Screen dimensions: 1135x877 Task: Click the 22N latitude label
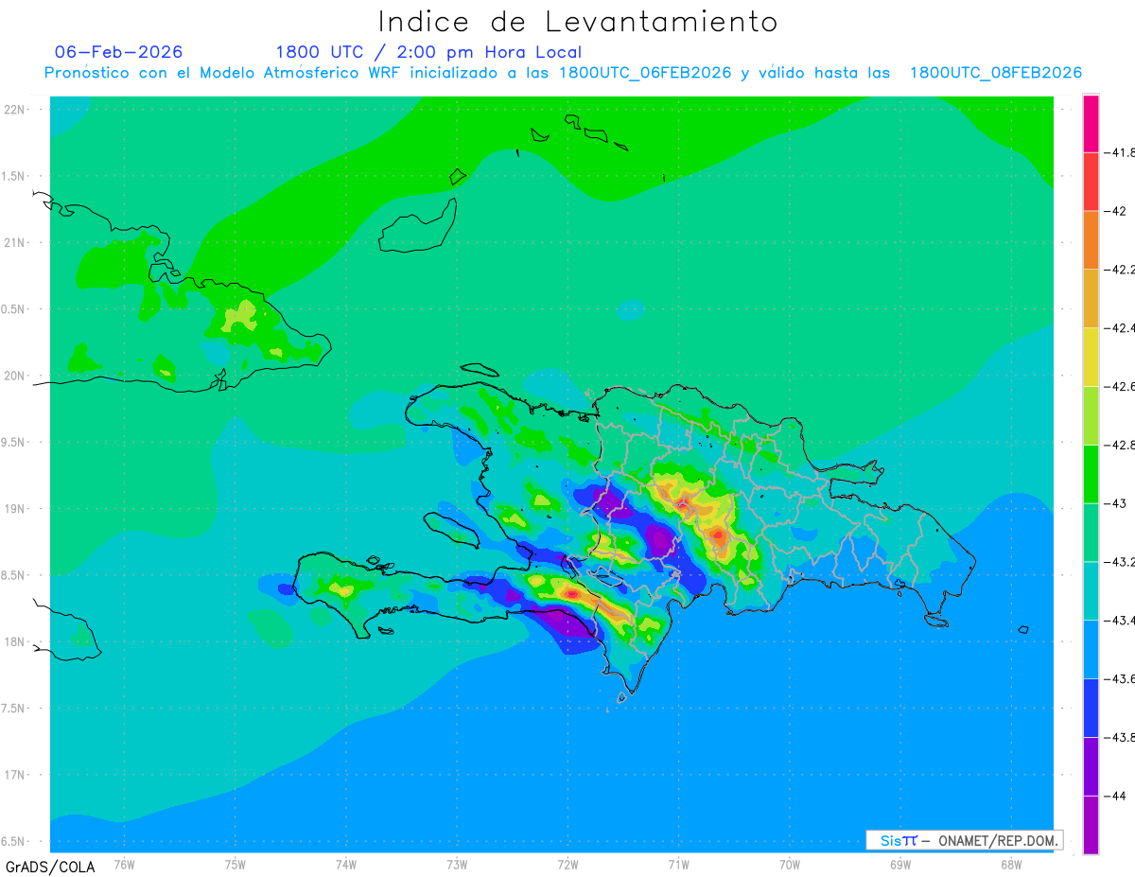pyautogui.click(x=16, y=110)
